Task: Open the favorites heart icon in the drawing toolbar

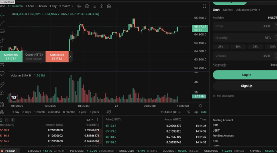Action: 2,74
